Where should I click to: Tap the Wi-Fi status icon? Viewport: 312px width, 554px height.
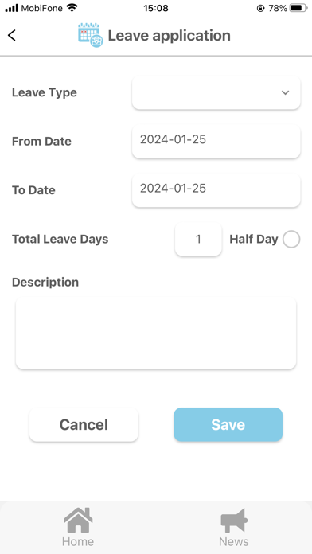(x=72, y=8)
